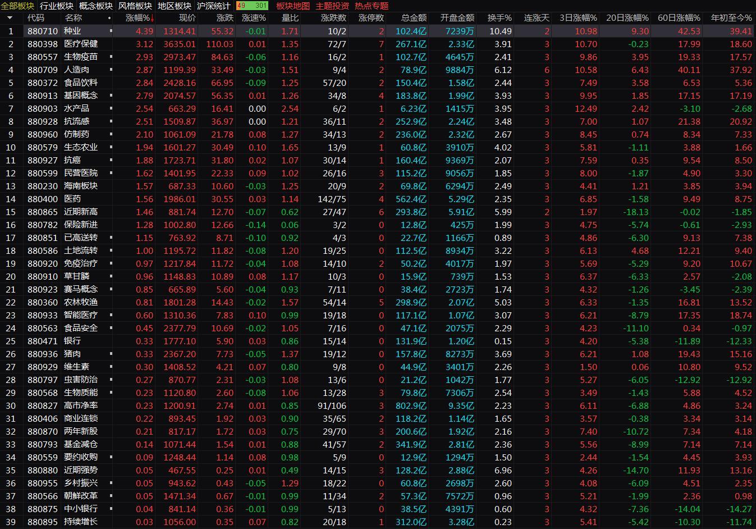Click the red sort arrow on 涨幅%
The image size is (756, 529).
point(152,18)
